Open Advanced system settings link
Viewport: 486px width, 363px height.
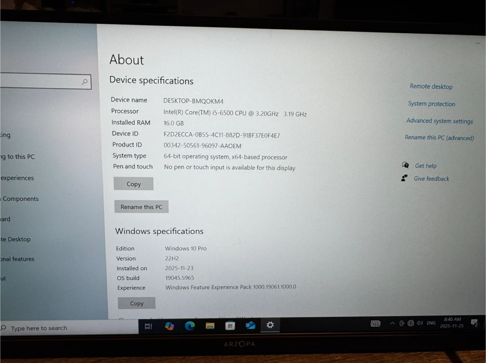click(439, 121)
